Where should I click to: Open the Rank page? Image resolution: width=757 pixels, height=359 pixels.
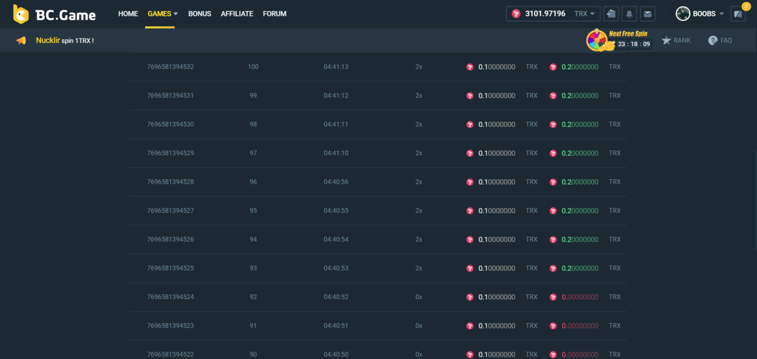click(676, 40)
